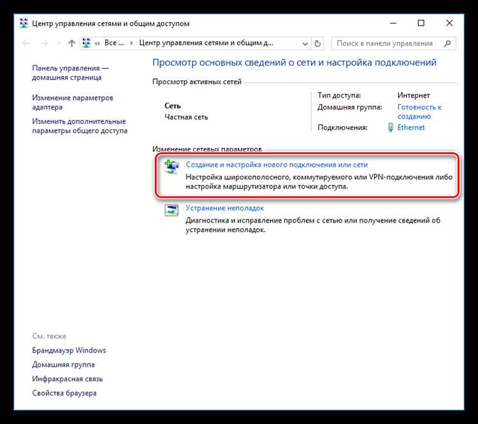Open 'Изменение параметров адаптера' link
The image size is (478, 424).
point(73,102)
